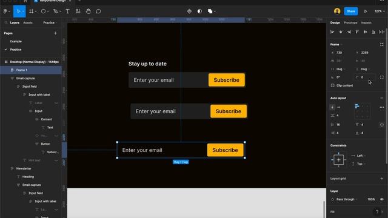Select the Hand tool
The height and width of the screenshot is (218, 388).
pyautogui.click(x=88, y=12)
